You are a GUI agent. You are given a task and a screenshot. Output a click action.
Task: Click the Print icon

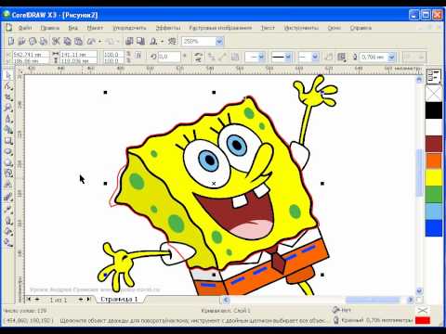coord(44,41)
